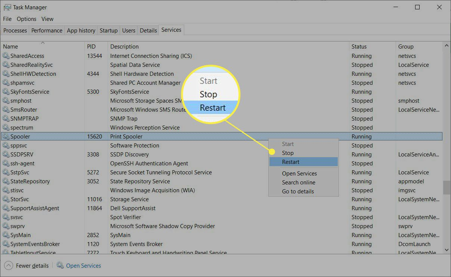This screenshot has width=451, height=277.
Task: Sort services by Status column header
Action: click(x=373, y=47)
